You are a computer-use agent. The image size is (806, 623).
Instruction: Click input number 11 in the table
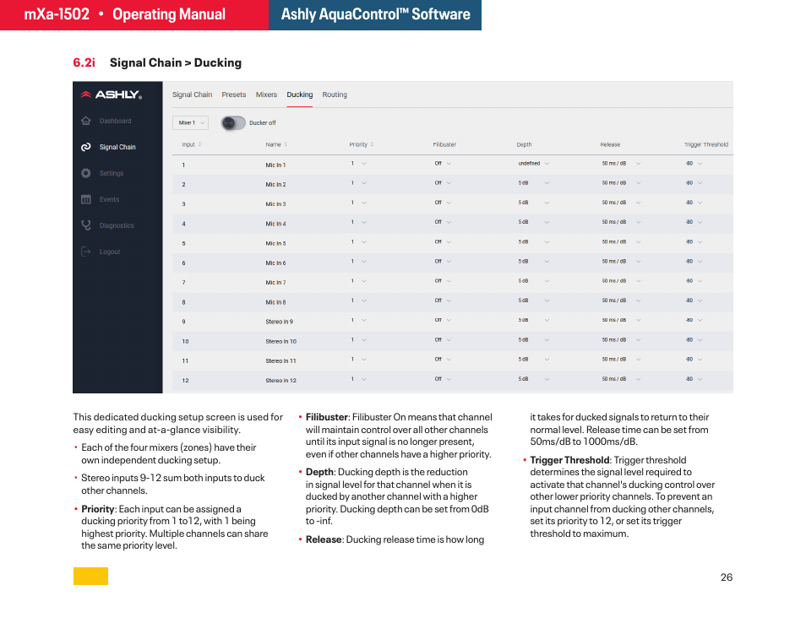(185, 361)
